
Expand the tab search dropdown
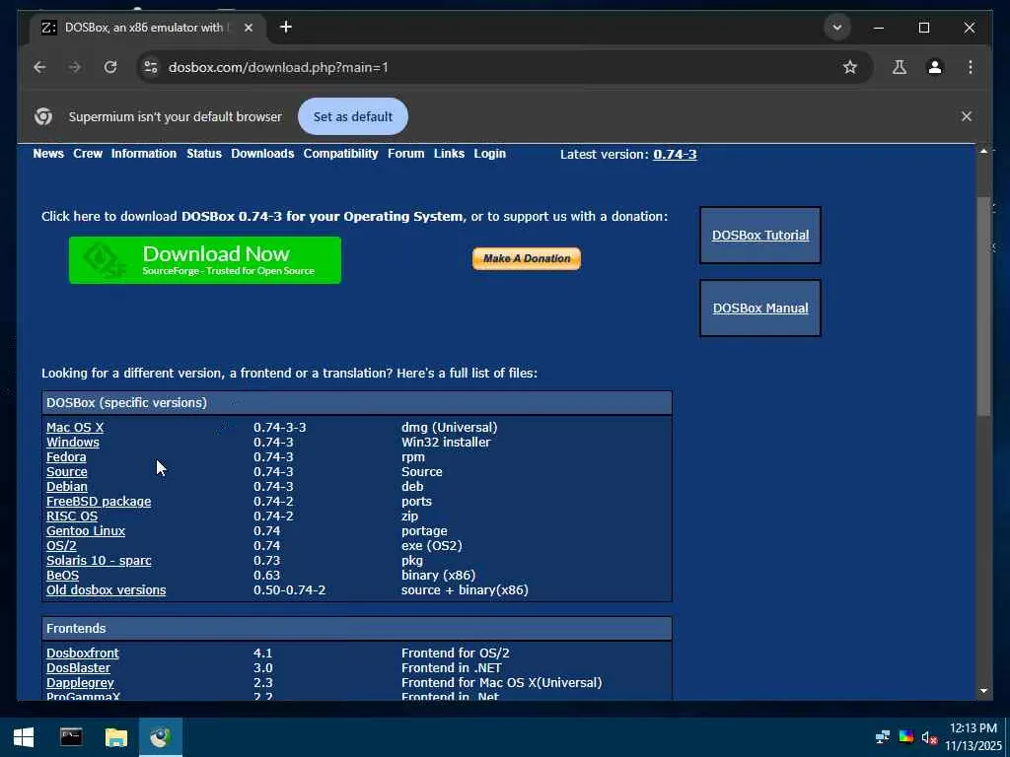click(836, 28)
